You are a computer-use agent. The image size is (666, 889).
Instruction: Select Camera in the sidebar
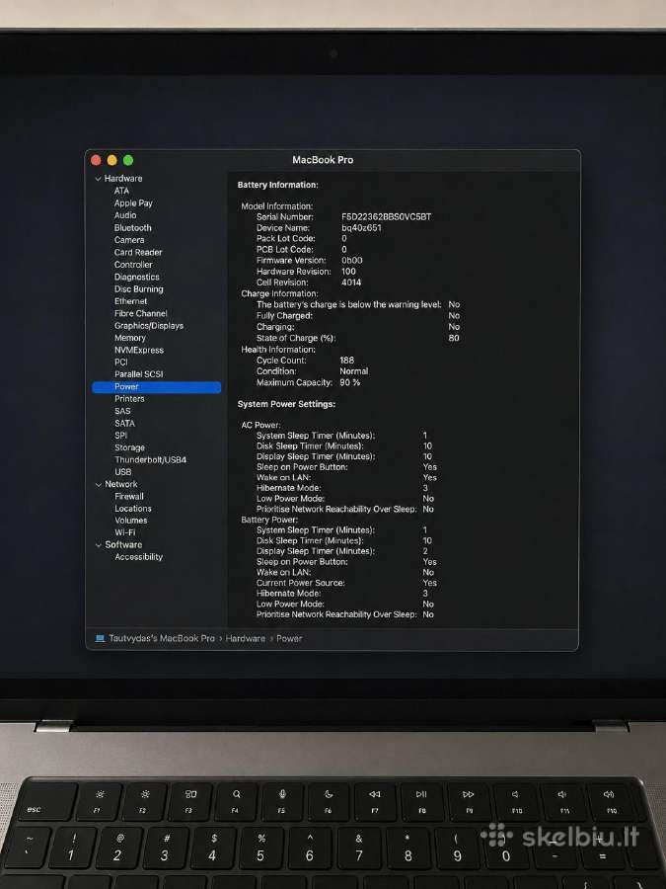129,240
